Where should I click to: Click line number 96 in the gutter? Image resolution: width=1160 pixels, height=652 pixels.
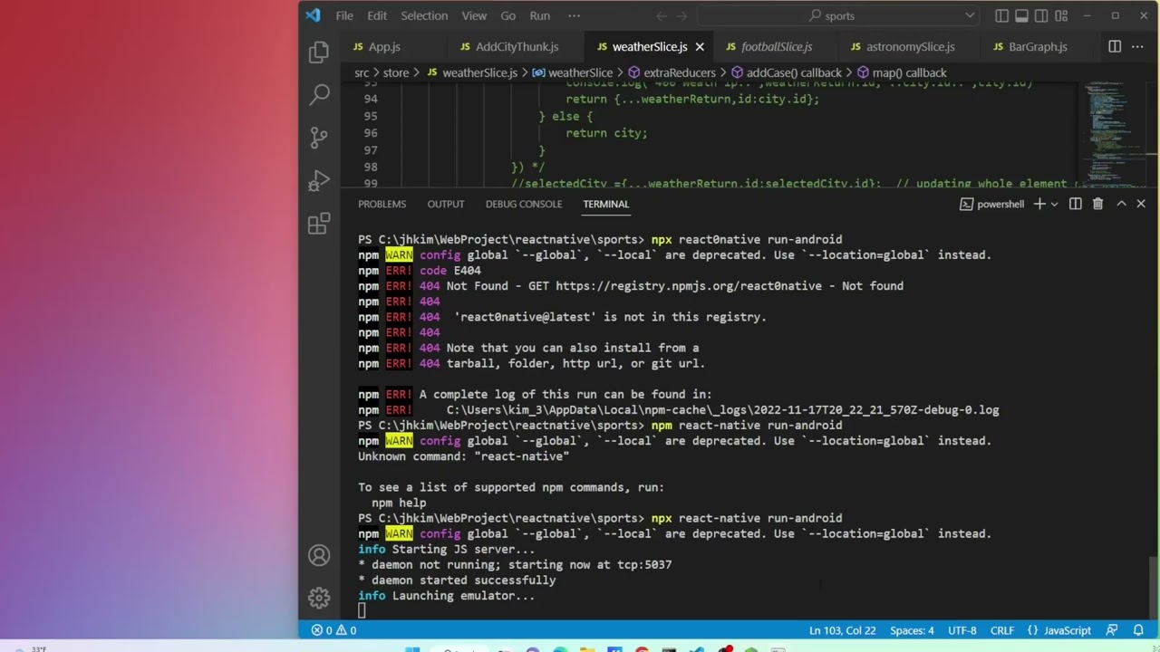(370, 133)
